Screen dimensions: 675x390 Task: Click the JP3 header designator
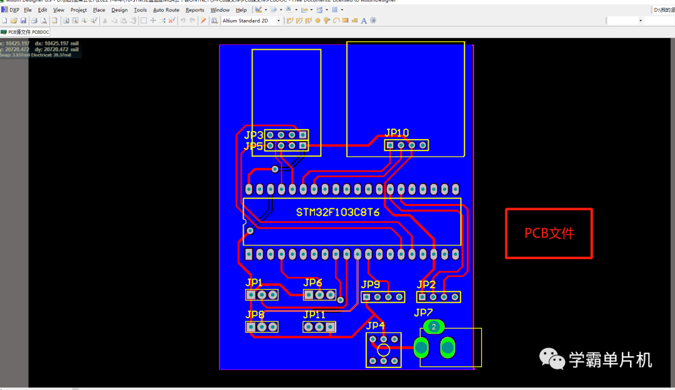(253, 135)
